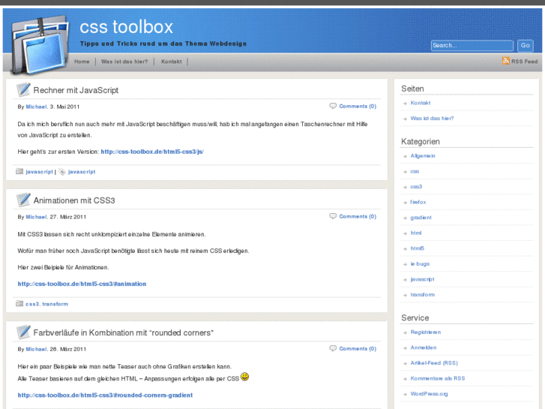
Task: Open the Home menu item
Action: pyautogui.click(x=82, y=62)
